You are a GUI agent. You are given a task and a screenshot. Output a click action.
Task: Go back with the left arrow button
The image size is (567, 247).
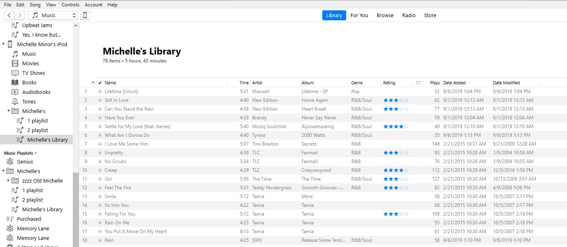(x=9, y=15)
